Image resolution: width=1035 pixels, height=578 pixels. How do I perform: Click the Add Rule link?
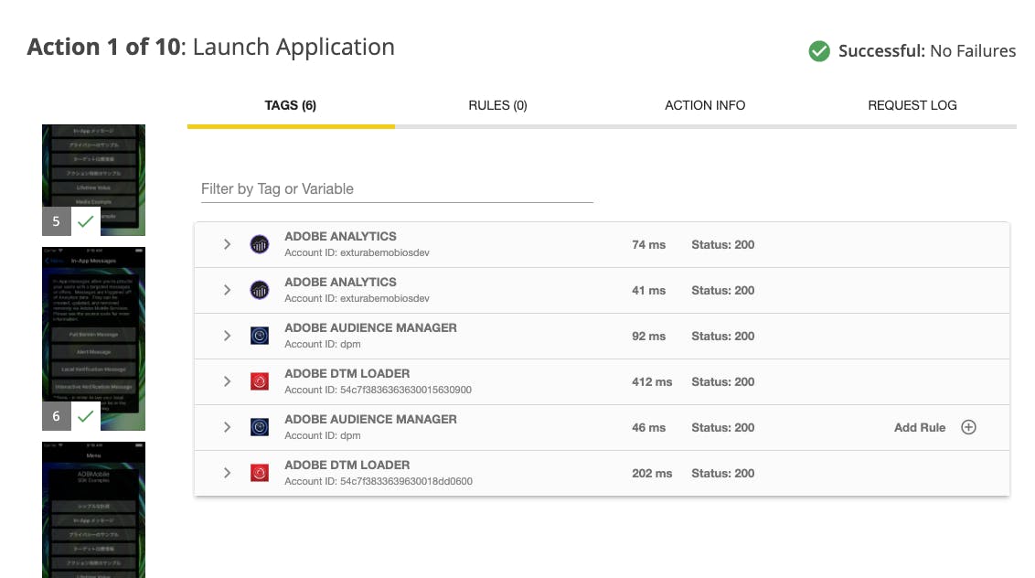pyautogui.click(x=920, y=427)
